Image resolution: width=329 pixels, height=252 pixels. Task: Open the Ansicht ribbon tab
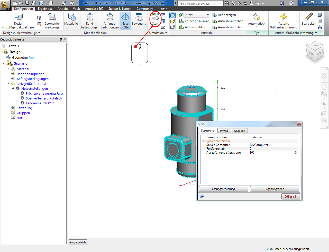(x=63, y=9)
